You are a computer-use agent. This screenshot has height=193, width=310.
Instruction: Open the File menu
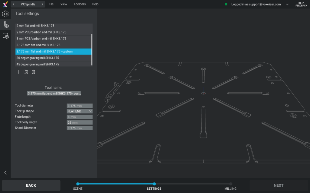[51, 4]
